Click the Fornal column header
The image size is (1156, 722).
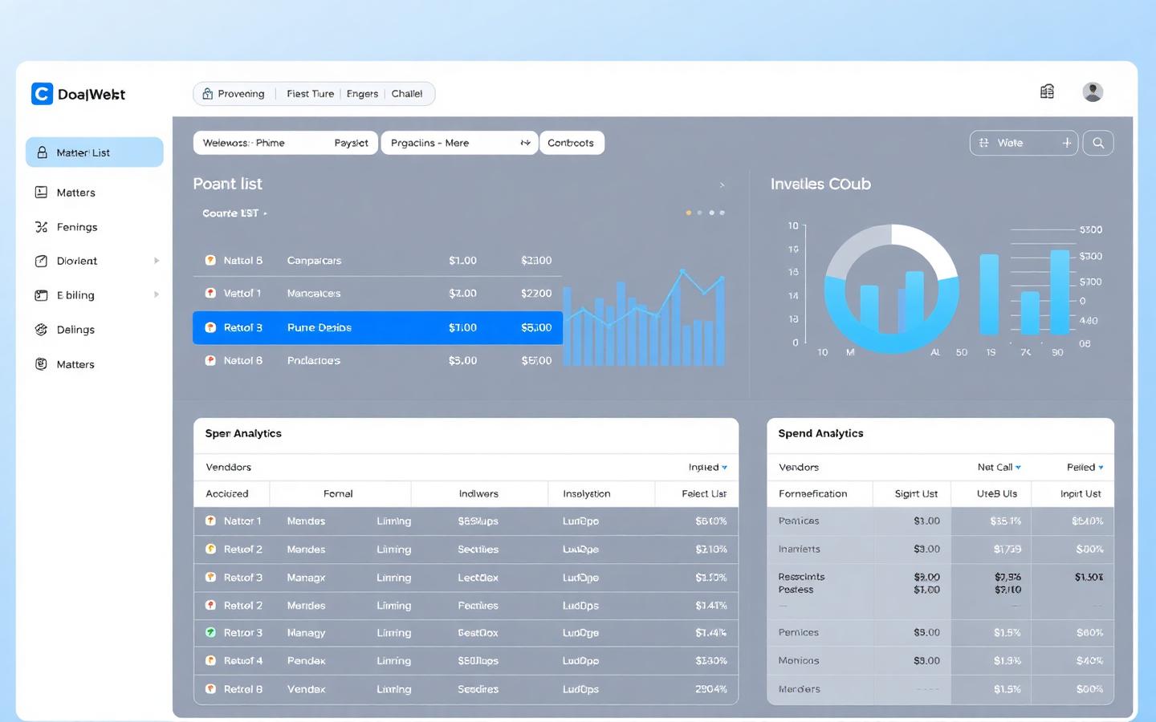[338, 493]
